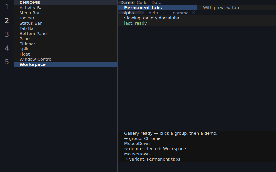Select activity bar item 4
This screenshot has width=276, height=172.
click(7, 48)
